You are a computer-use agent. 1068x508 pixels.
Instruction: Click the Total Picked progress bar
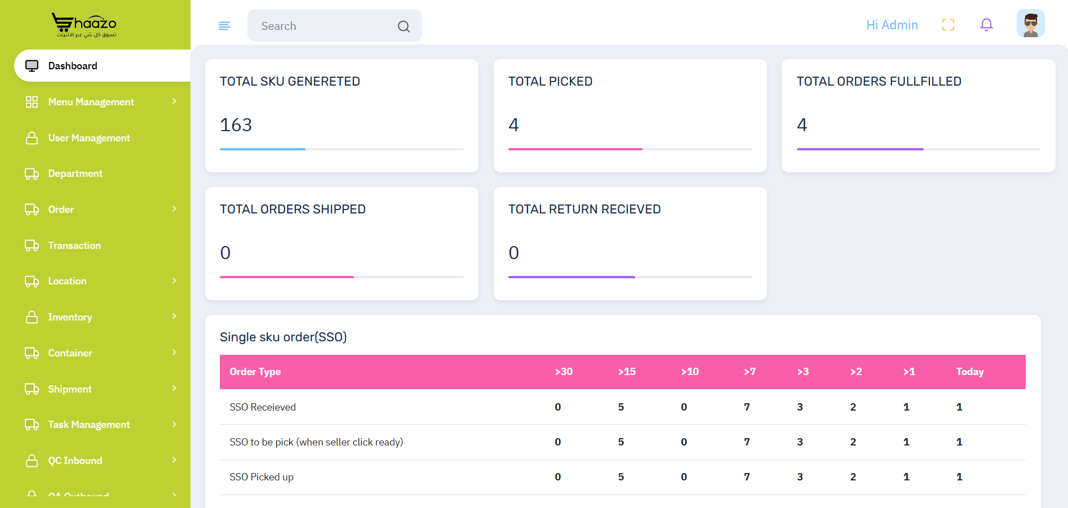[x=630, y=149]
